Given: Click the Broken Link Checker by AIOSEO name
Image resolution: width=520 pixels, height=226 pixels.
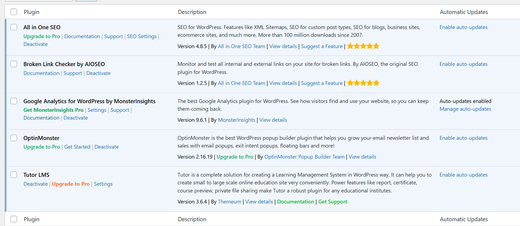Looking at the screenshot, I should point(64,64).
